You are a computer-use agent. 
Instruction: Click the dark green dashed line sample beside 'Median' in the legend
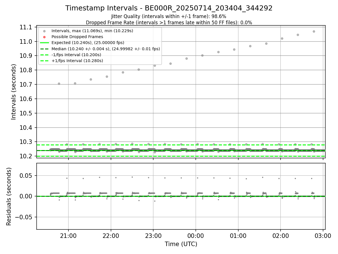tap(45, 49)
